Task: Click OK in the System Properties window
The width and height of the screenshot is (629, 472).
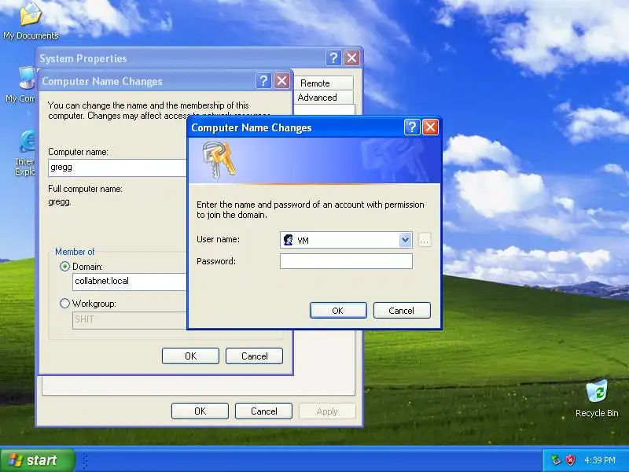Action: pos(200,411)
